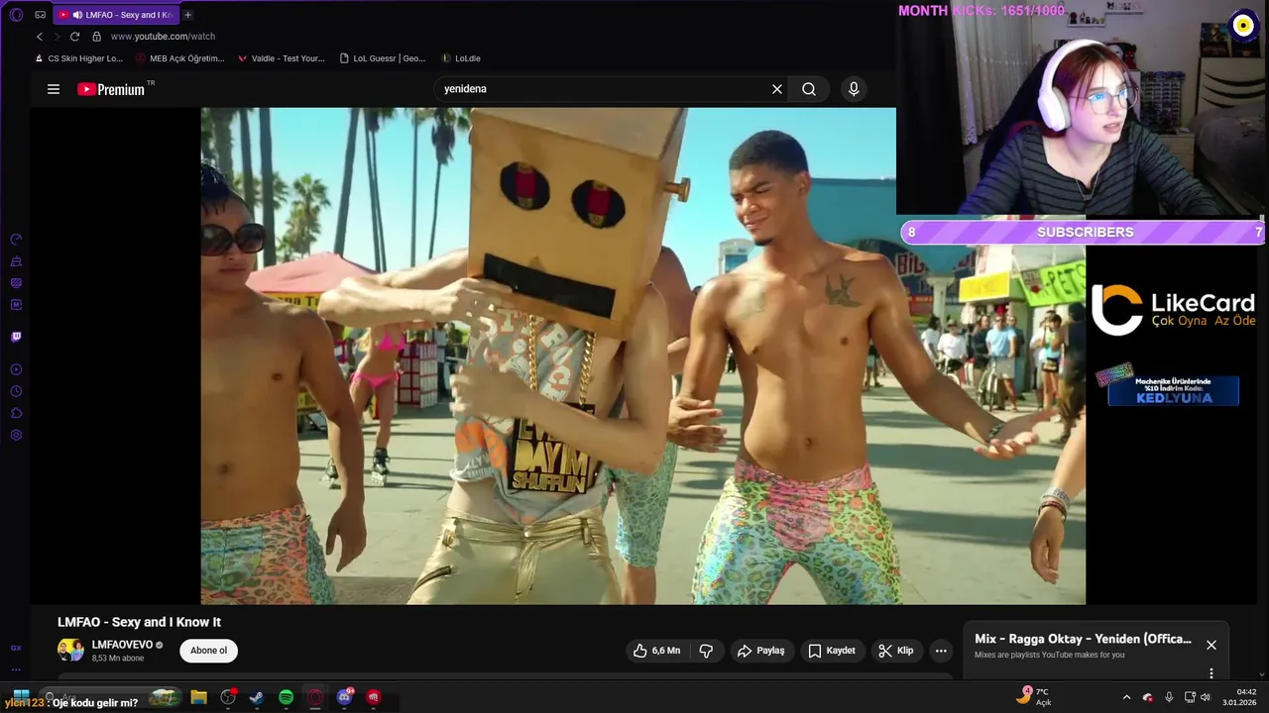This screenshot has height=713, width=1269.
Task: Open more actions three-dot menu under video
Action: [x=941, y=651]
